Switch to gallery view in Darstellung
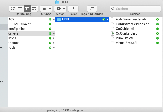The width and height of the screenshot is (163, 112). point(34,9)
